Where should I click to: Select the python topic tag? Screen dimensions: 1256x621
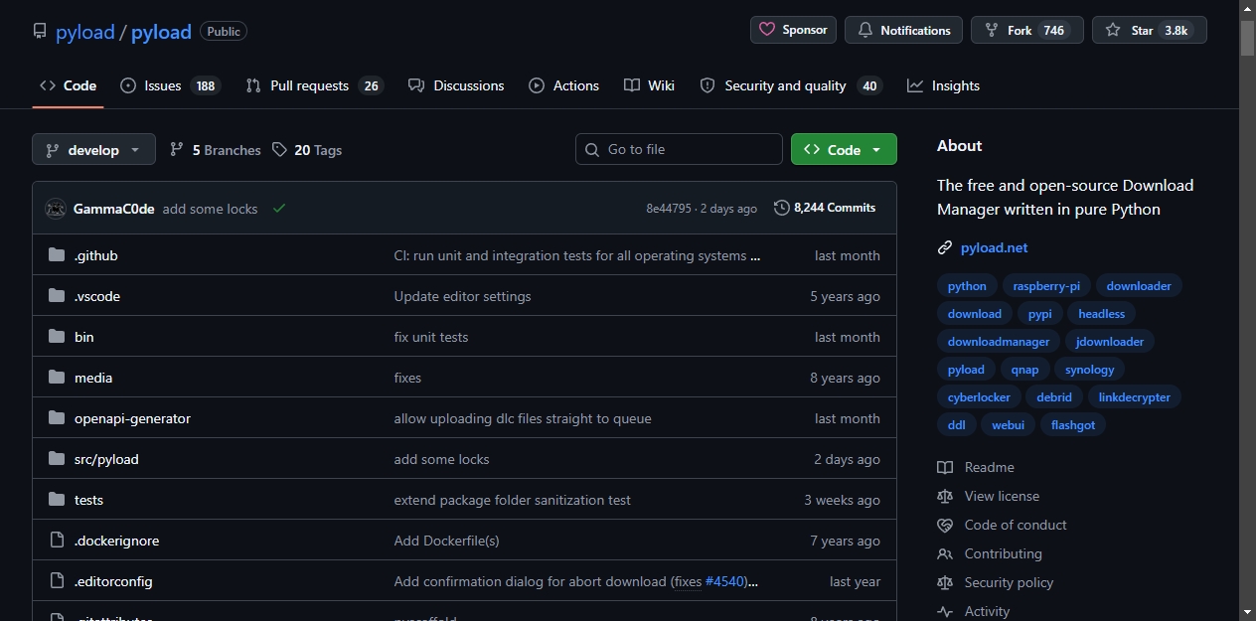click(967, 286)
